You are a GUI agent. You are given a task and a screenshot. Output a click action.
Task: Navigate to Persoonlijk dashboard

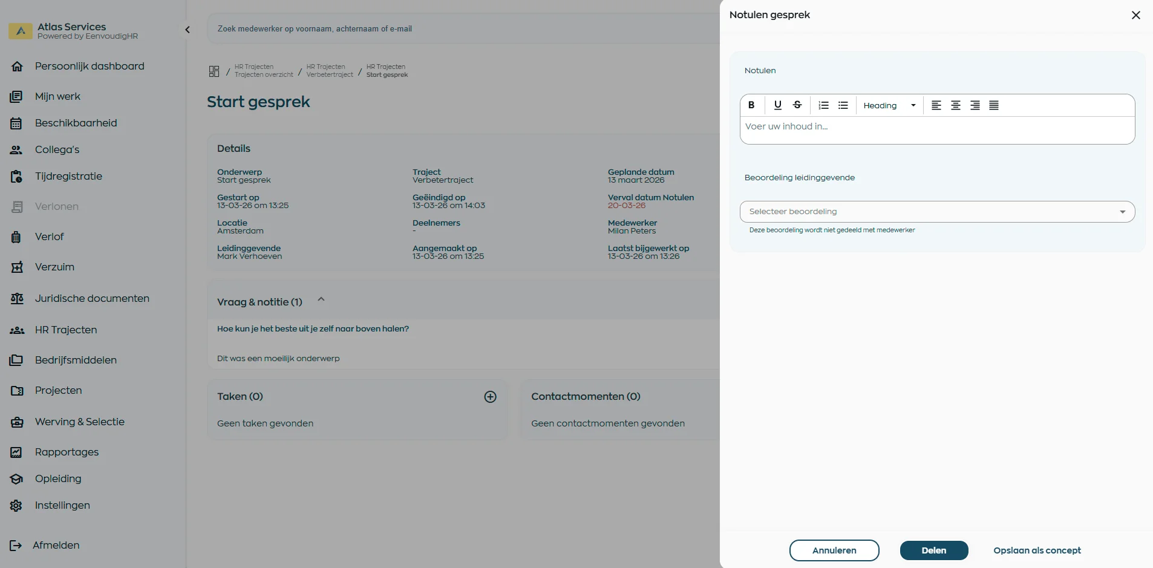(x=88, y=66)
